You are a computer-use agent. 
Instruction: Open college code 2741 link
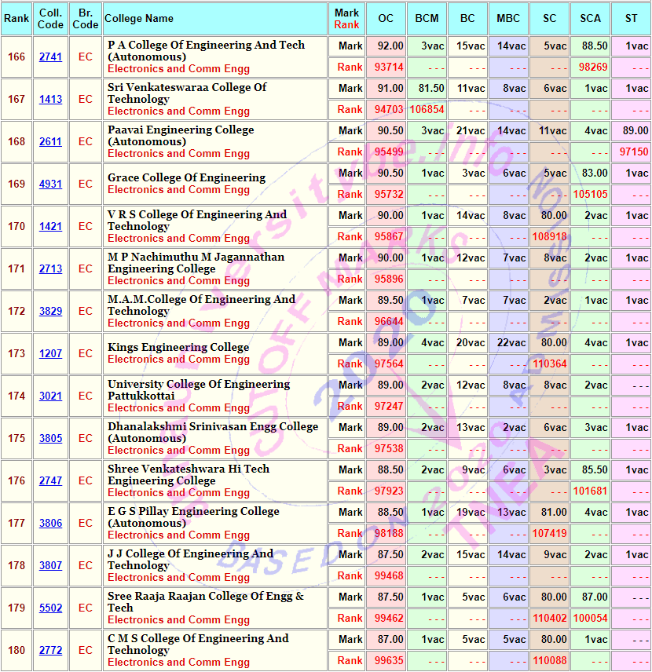(50, 57)
